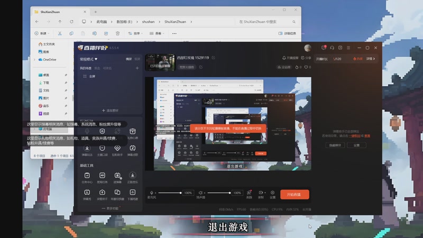Open the 弹幕玩法 danmaku gameplay tool

pyautogui.click(x=87, y=151)
